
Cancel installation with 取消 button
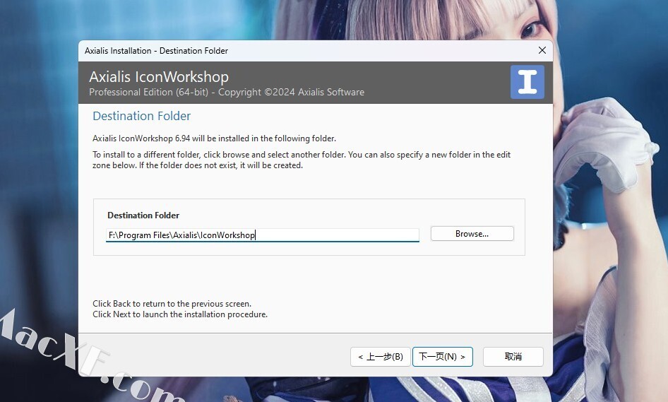(x=513, y=356)
